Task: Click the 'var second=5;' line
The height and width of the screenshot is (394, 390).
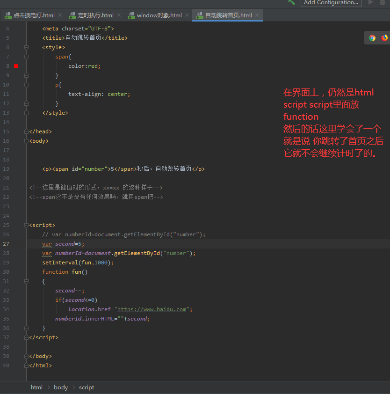Action: [x=63, y=244]
